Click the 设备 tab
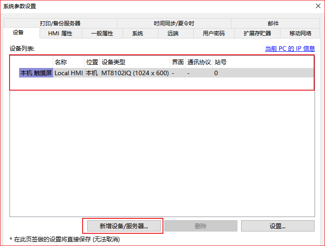Screen dimensions: 325x246 [18, 33]
